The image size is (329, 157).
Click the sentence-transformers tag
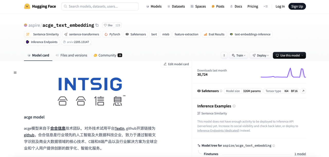click(x=81, y=34)
